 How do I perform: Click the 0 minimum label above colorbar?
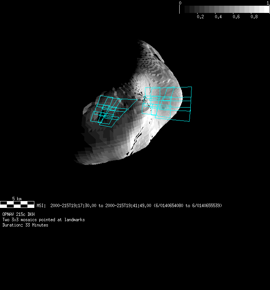tap(180, 3)
